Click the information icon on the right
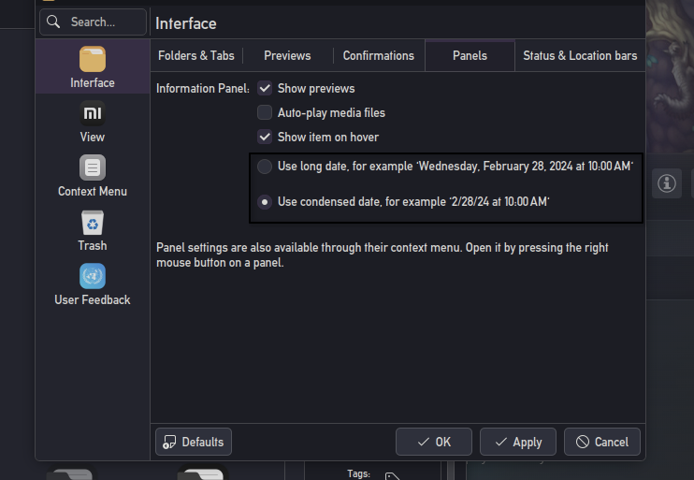Viewport: 694px width, 480px height. tap(666, 183)
